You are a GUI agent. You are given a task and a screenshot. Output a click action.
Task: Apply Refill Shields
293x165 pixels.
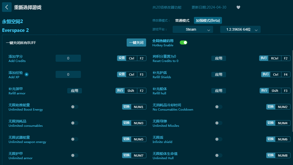point(219,74)
